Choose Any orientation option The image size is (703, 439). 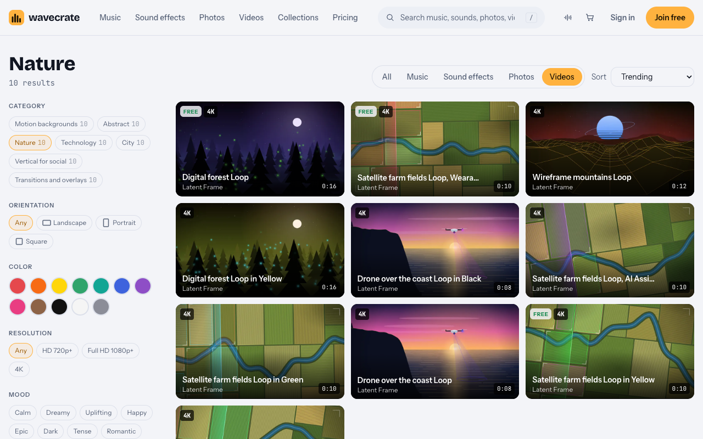click(x=21, y=223)
